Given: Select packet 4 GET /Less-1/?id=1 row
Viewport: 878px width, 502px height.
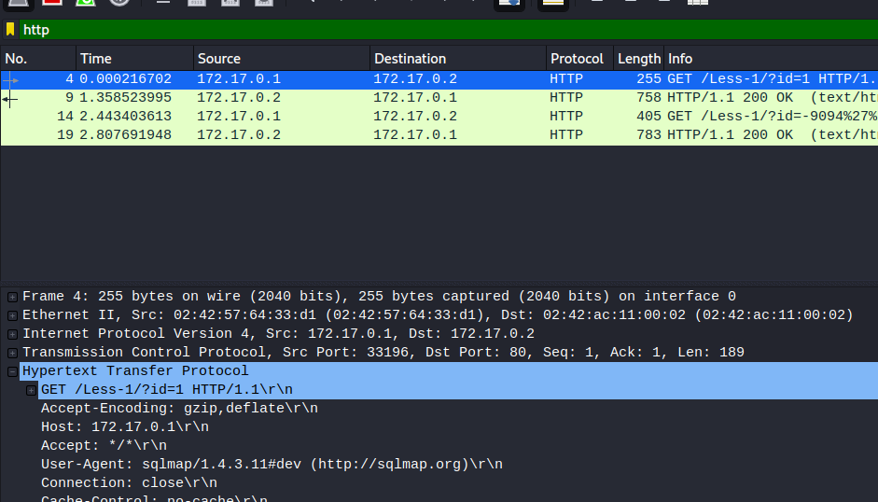Looking at the screenshot, I should click(x=439, y=79).
